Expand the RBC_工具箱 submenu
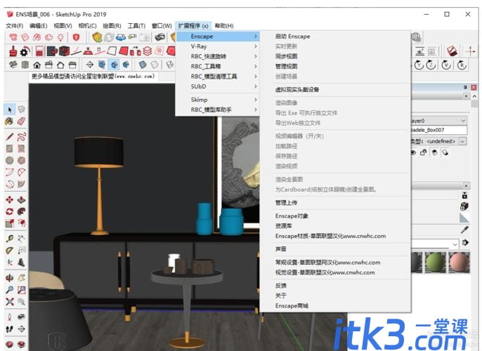 click(218, 66)
